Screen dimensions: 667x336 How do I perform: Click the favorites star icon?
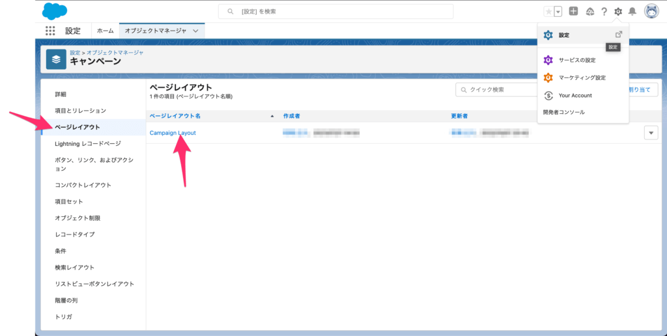pos(549,12)
